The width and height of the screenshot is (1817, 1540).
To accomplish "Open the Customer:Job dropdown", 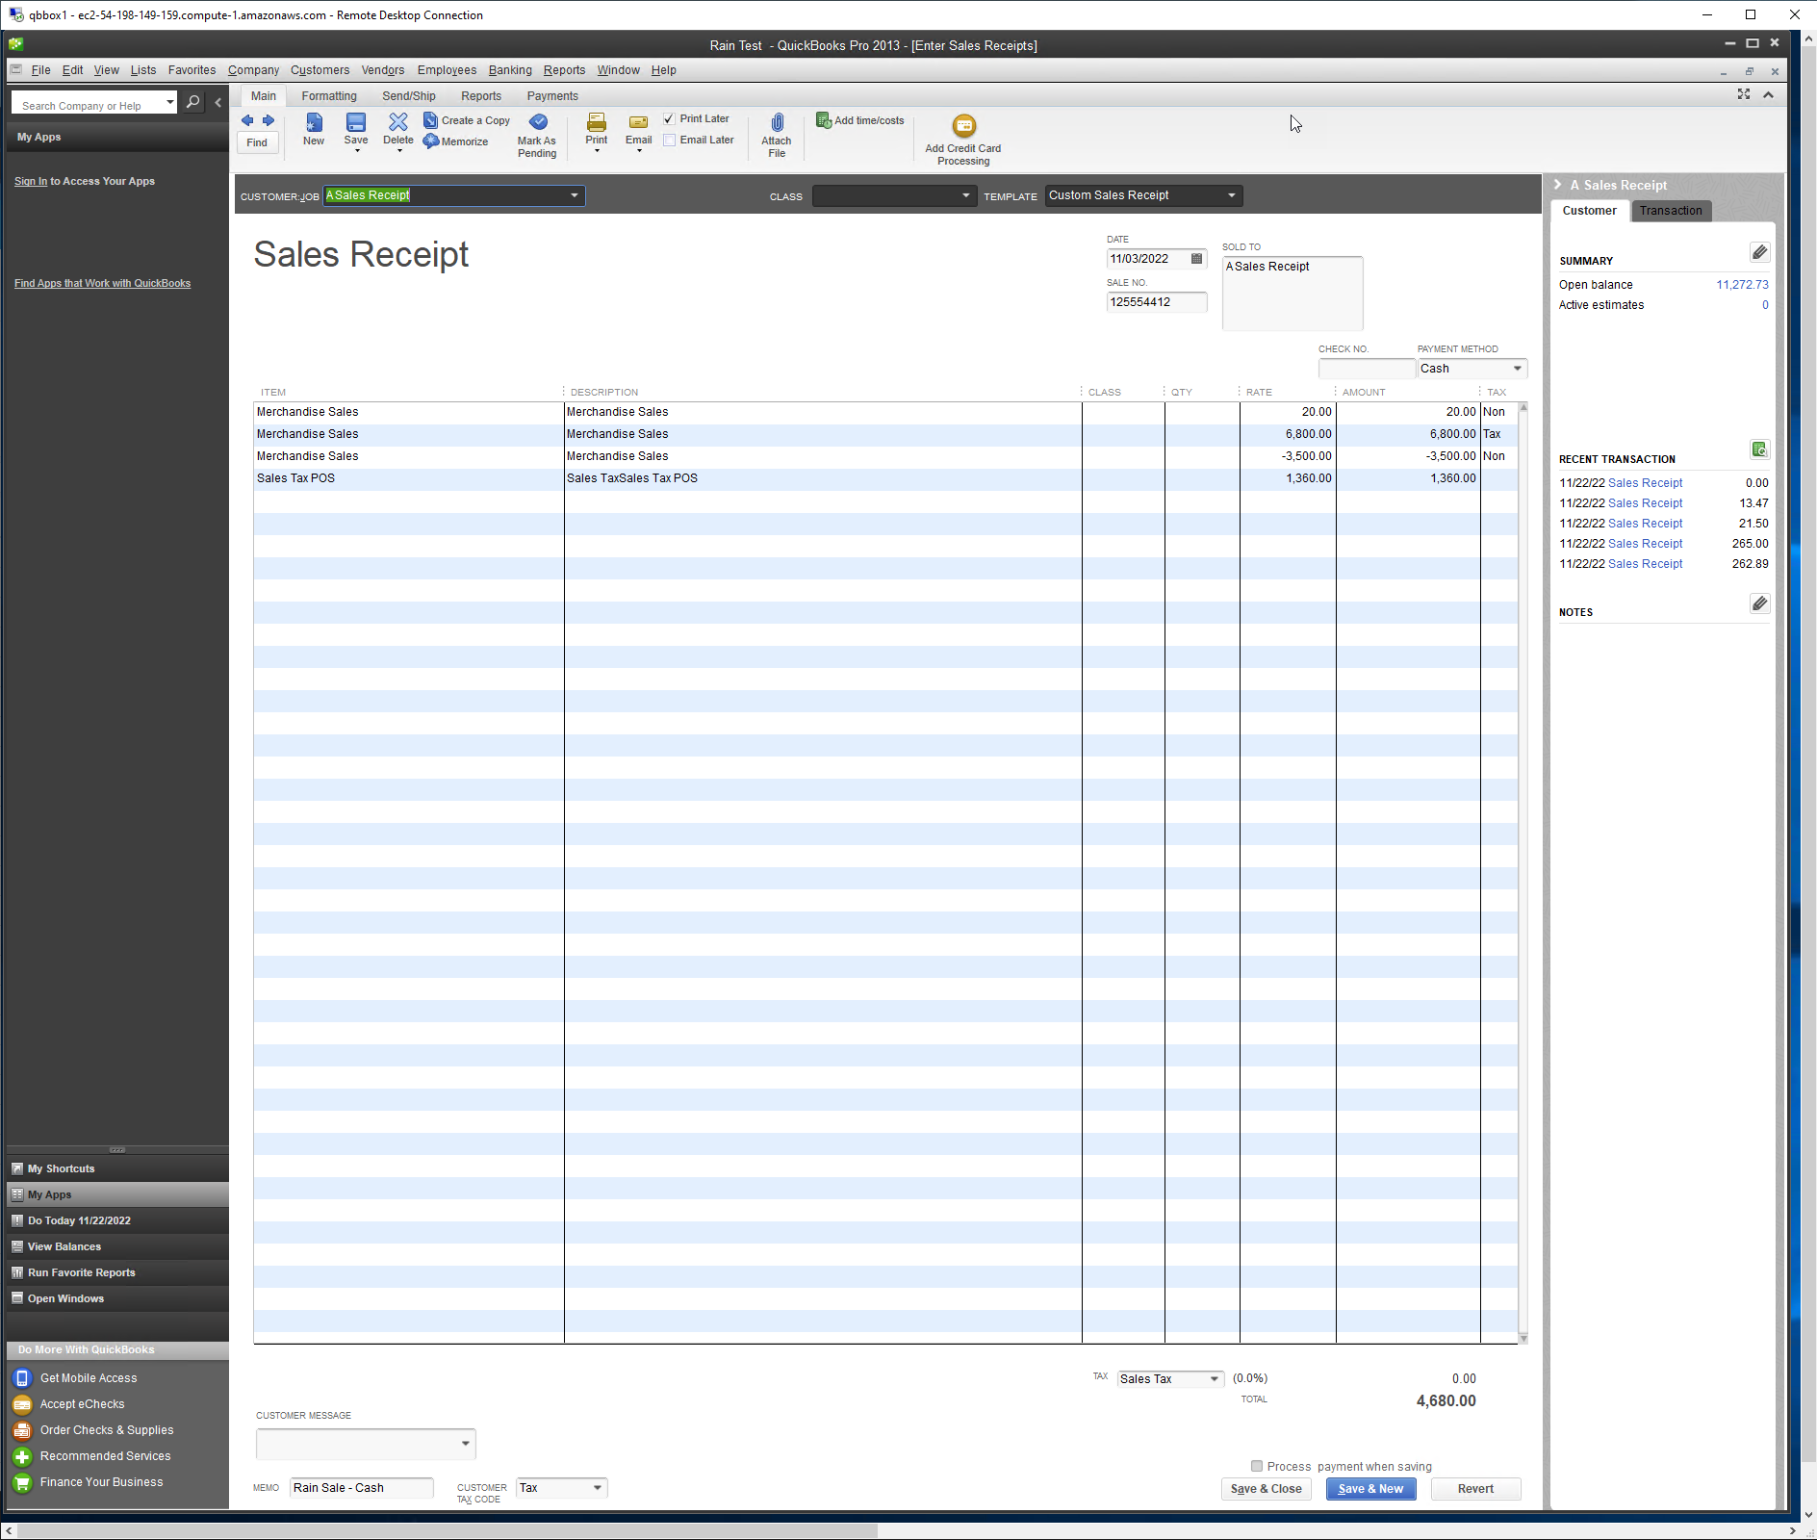I will click(x=574, y=195).
